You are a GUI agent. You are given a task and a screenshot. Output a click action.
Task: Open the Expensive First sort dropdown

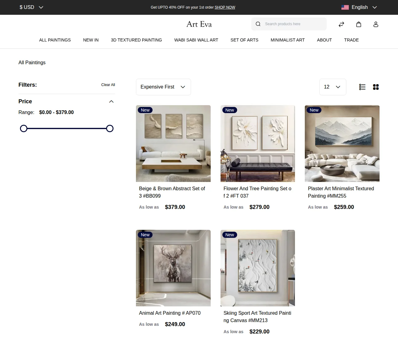coord(163,87)
